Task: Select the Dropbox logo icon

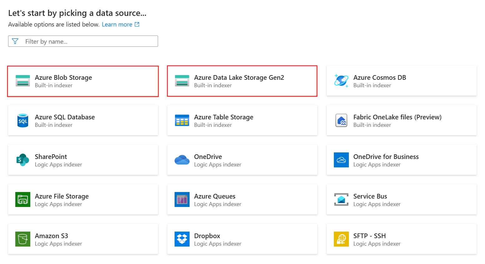Action: click(182, 239)
